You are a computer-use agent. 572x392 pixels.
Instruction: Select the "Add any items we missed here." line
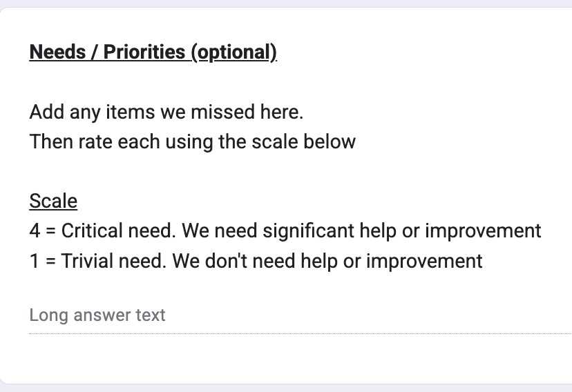(166, 112)
